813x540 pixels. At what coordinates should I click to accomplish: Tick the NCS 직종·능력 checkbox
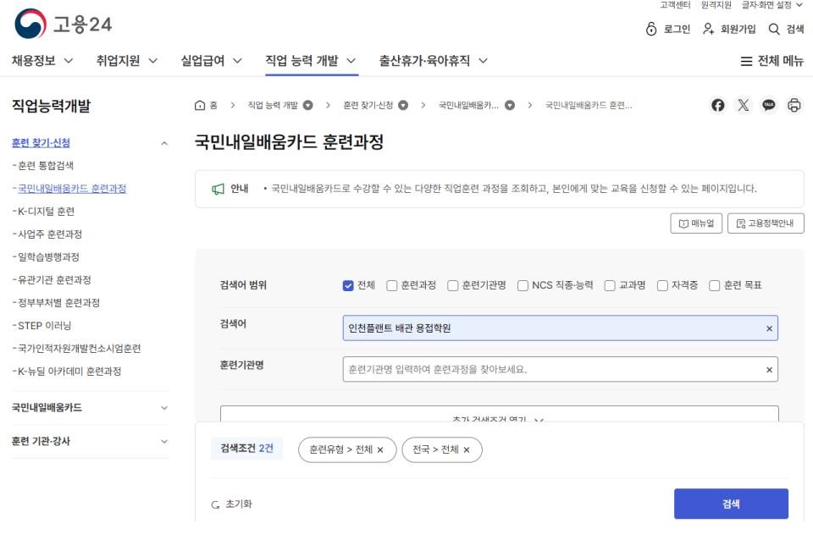523,285
